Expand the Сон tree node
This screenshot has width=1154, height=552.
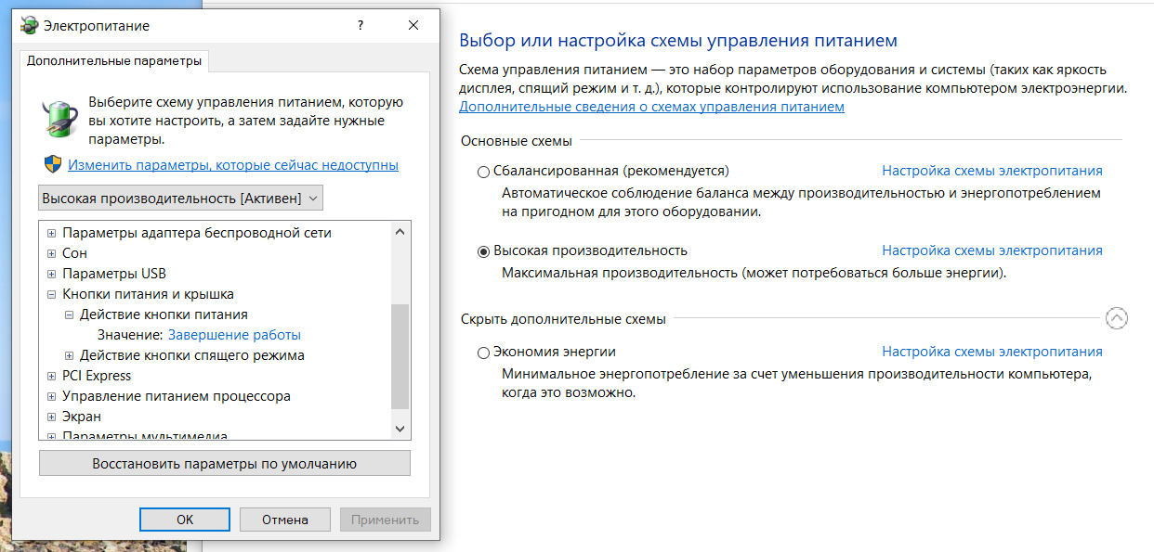[x=52, y=253]
